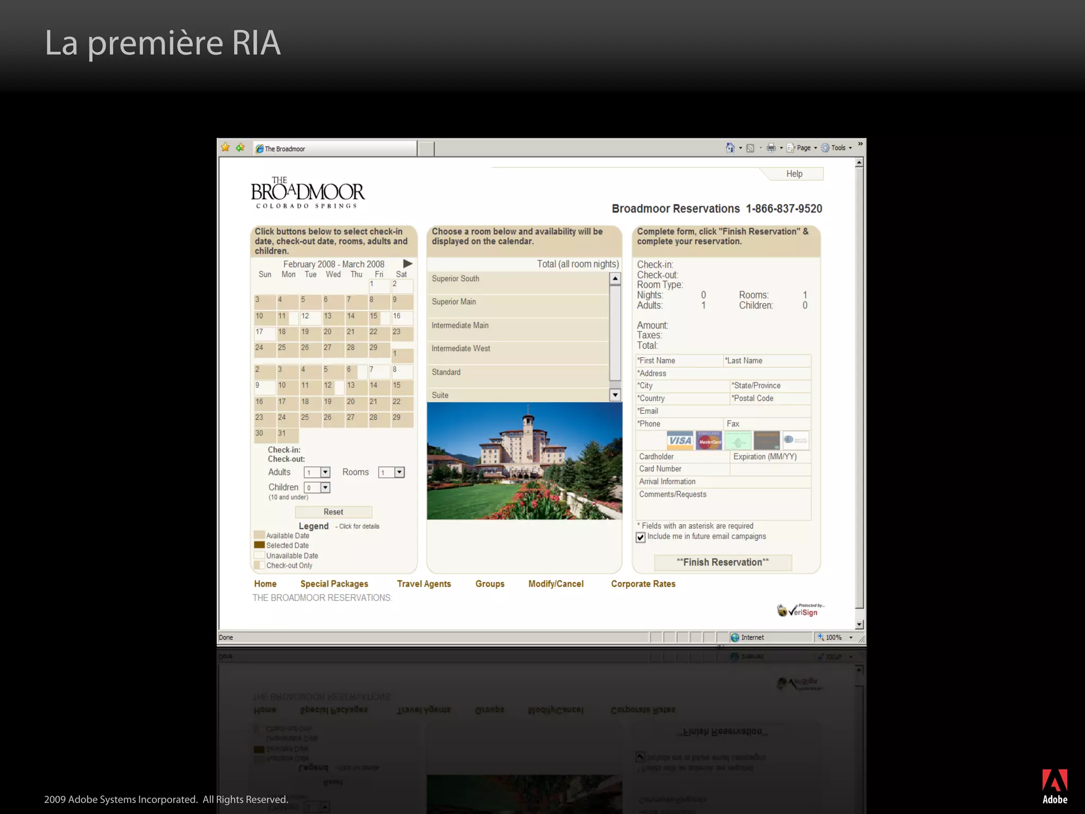Click the Add to Favorites icon

(241, 147)
